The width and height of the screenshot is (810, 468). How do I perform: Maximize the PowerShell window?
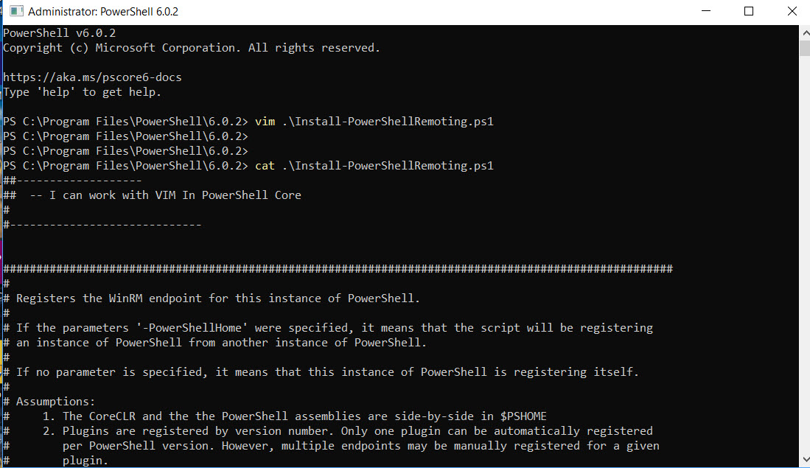click(x=749, y=11)
